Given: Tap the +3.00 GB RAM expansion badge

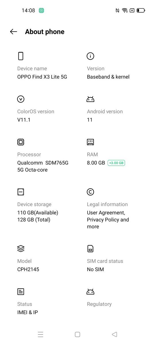Looking at the screenshot, I should (116, 163).
